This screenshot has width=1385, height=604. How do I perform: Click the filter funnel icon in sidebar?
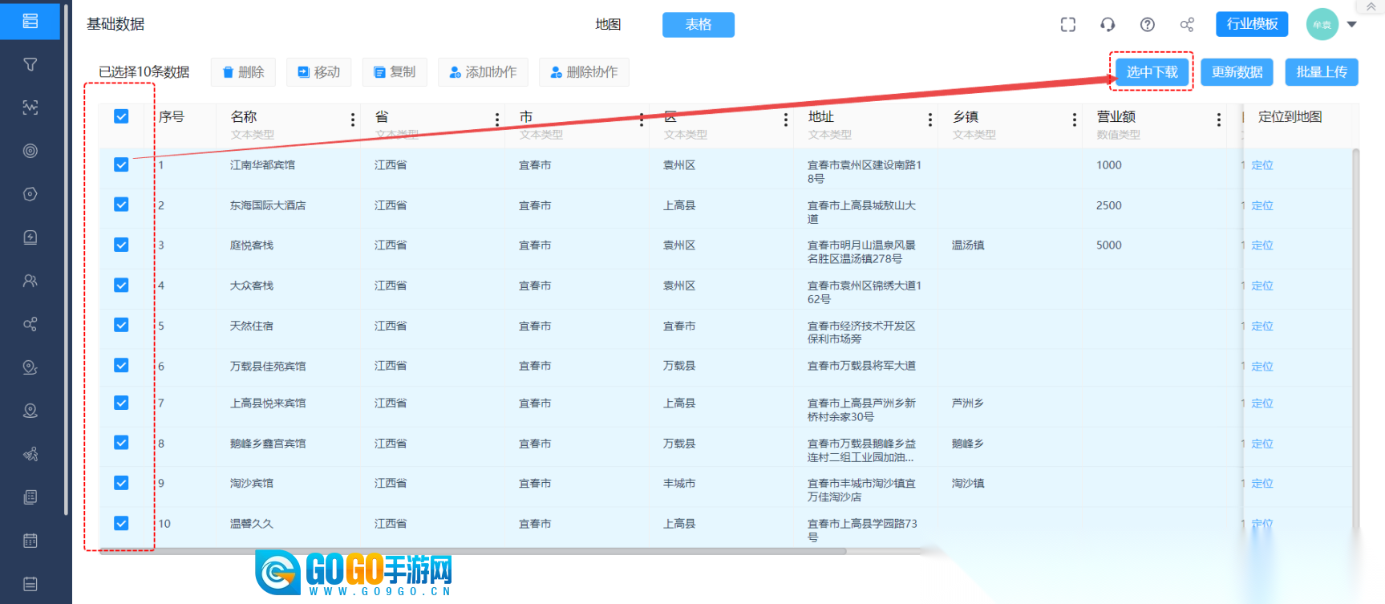pos(30,64)
